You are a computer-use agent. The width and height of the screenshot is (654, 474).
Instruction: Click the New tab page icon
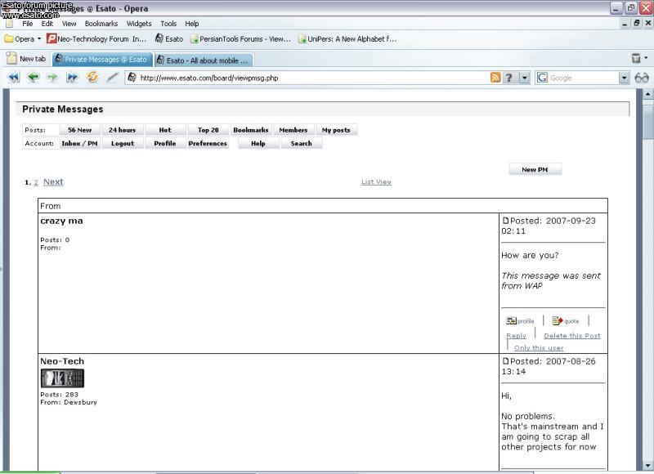[x=11, y=58]
